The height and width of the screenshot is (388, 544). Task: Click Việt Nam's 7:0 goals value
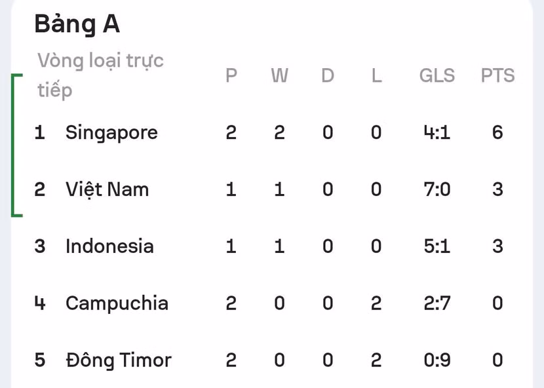pos(437,189)
